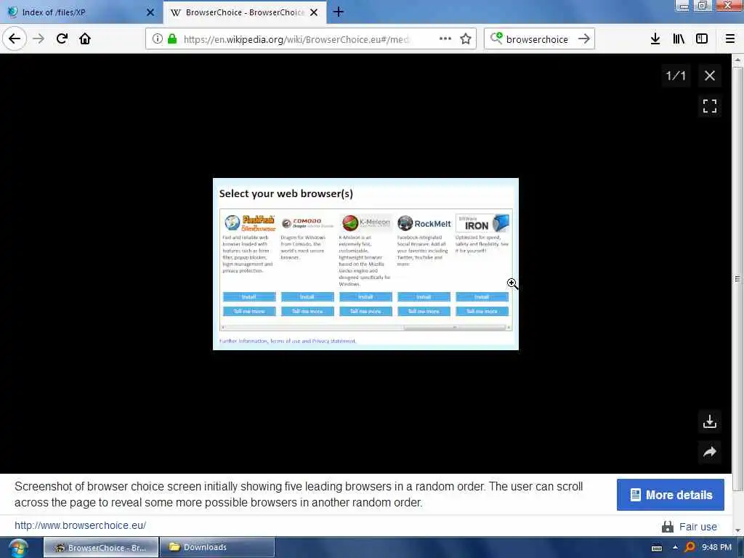Click the on-screen keyboard tray icon
Screen dimensions: 744x558
pos(657,548)
